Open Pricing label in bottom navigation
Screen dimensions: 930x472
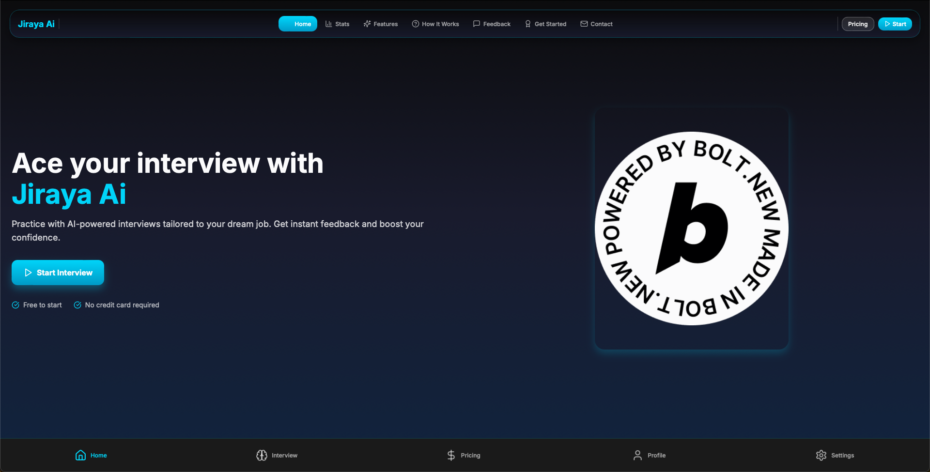tap(471, 456)
